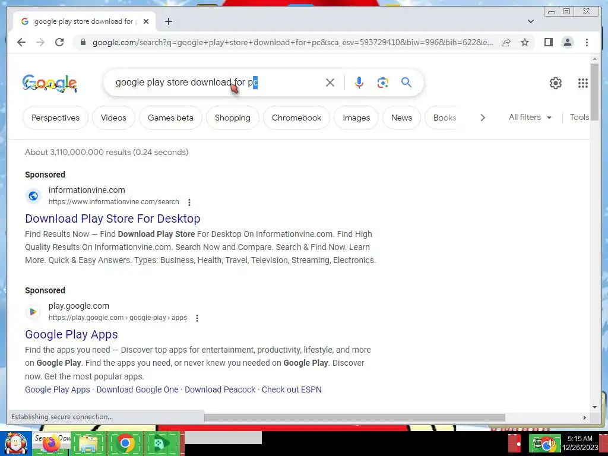Switch to Books results

click(x=445, y=118)
